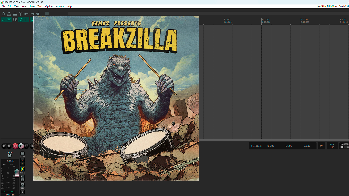Go to project end transport button
Image resolution: width=349 pixels, height=196 pixels.
pyautogui.click(x=9, y=146)
